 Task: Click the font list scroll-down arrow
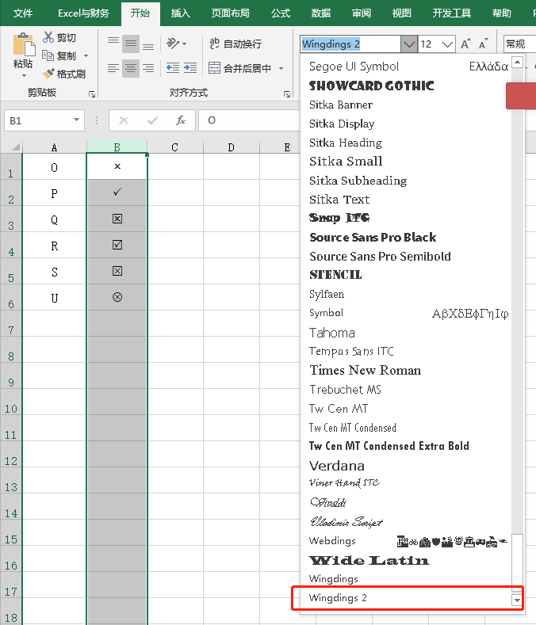point(518,600)
